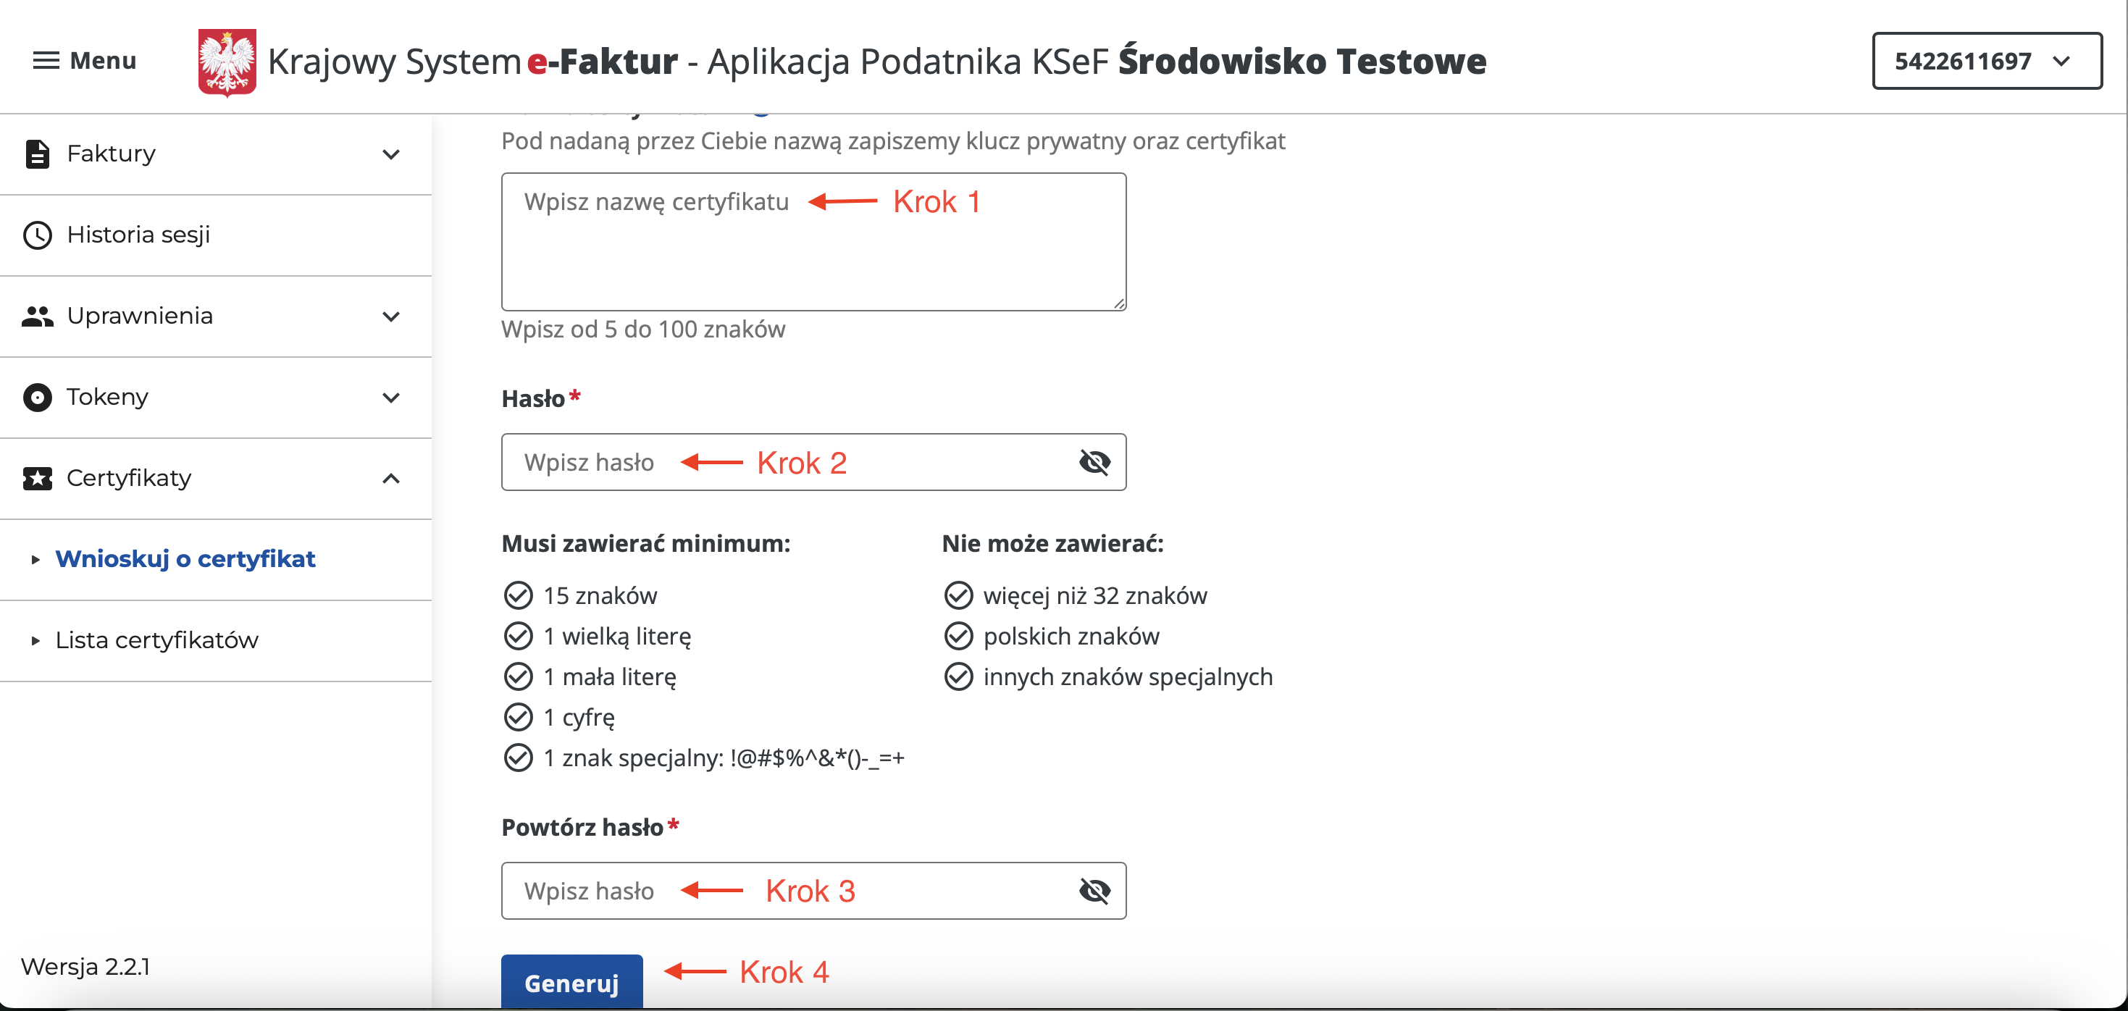
Task: Click the '15 znaków' checkmark icon
Action: (x=518, y=595)
